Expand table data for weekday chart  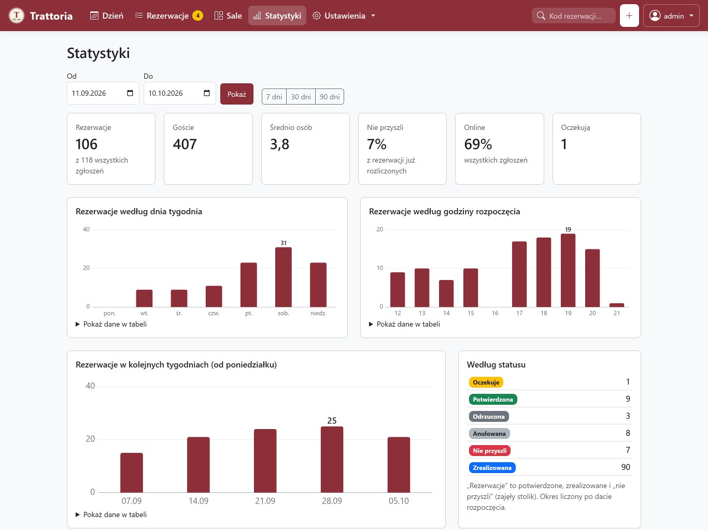[111, 324]
